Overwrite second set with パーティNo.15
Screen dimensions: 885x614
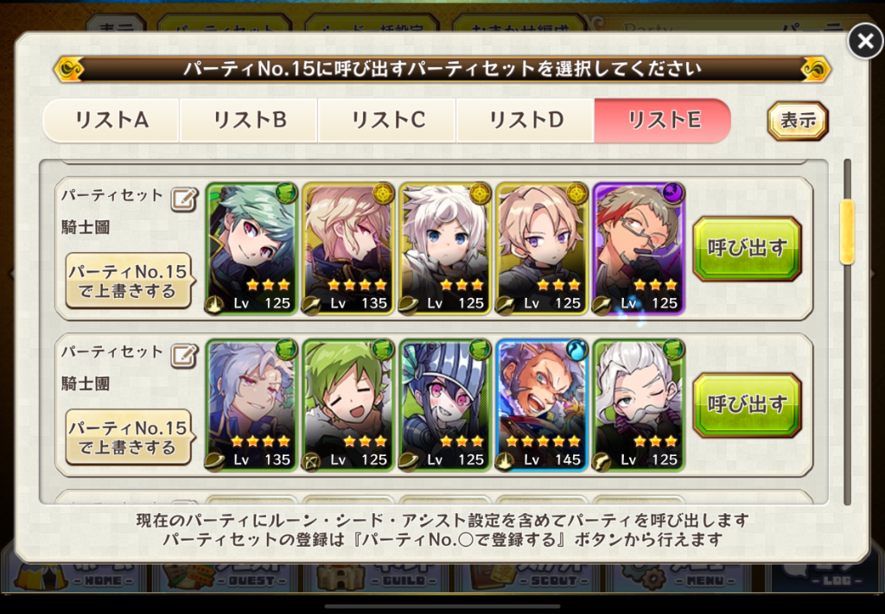[x=128, y=437]
